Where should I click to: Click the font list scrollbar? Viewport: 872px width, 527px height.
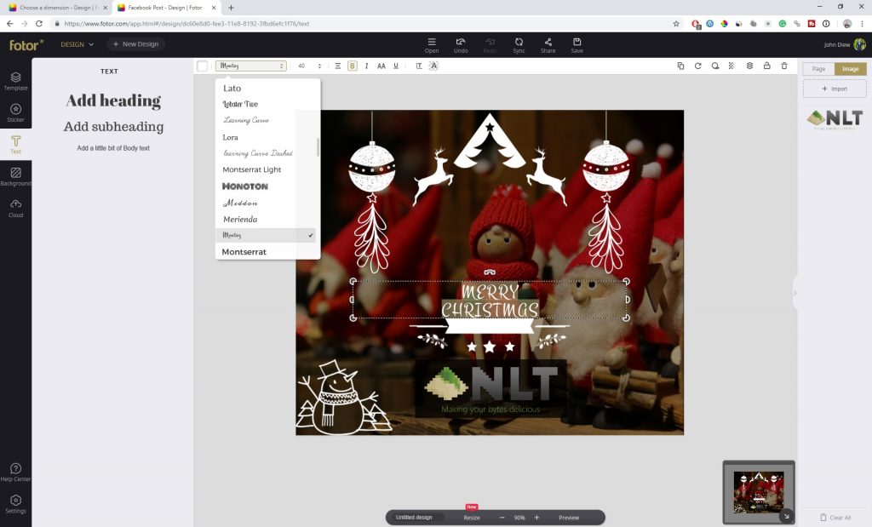(318, 146)
